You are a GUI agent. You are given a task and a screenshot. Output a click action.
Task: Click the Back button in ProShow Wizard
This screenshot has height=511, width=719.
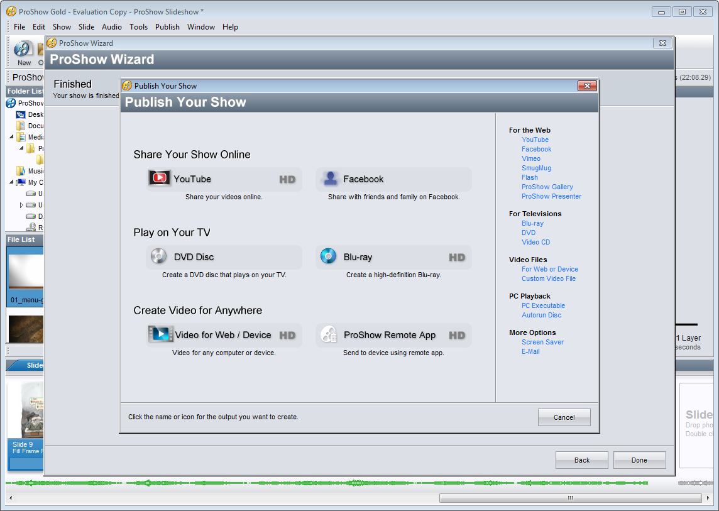[x=582, y=460]
